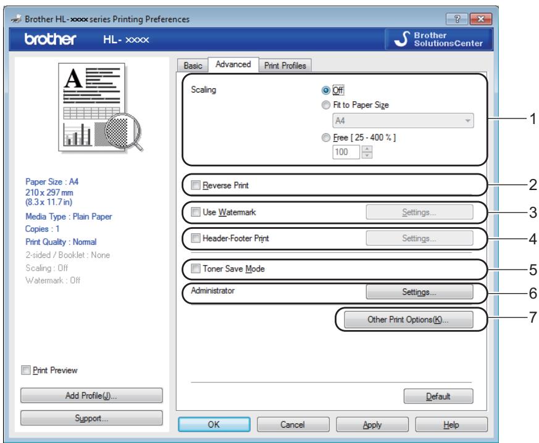Click the Media Type : Plain Paper text
This screenshot has width=539, height=443.
[x=69, y=217]
